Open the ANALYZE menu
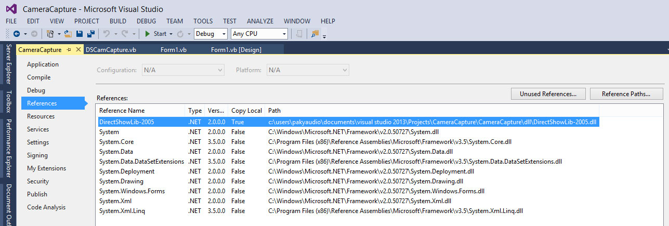This screenshot has width=669, height=226. tap(260, 21)
